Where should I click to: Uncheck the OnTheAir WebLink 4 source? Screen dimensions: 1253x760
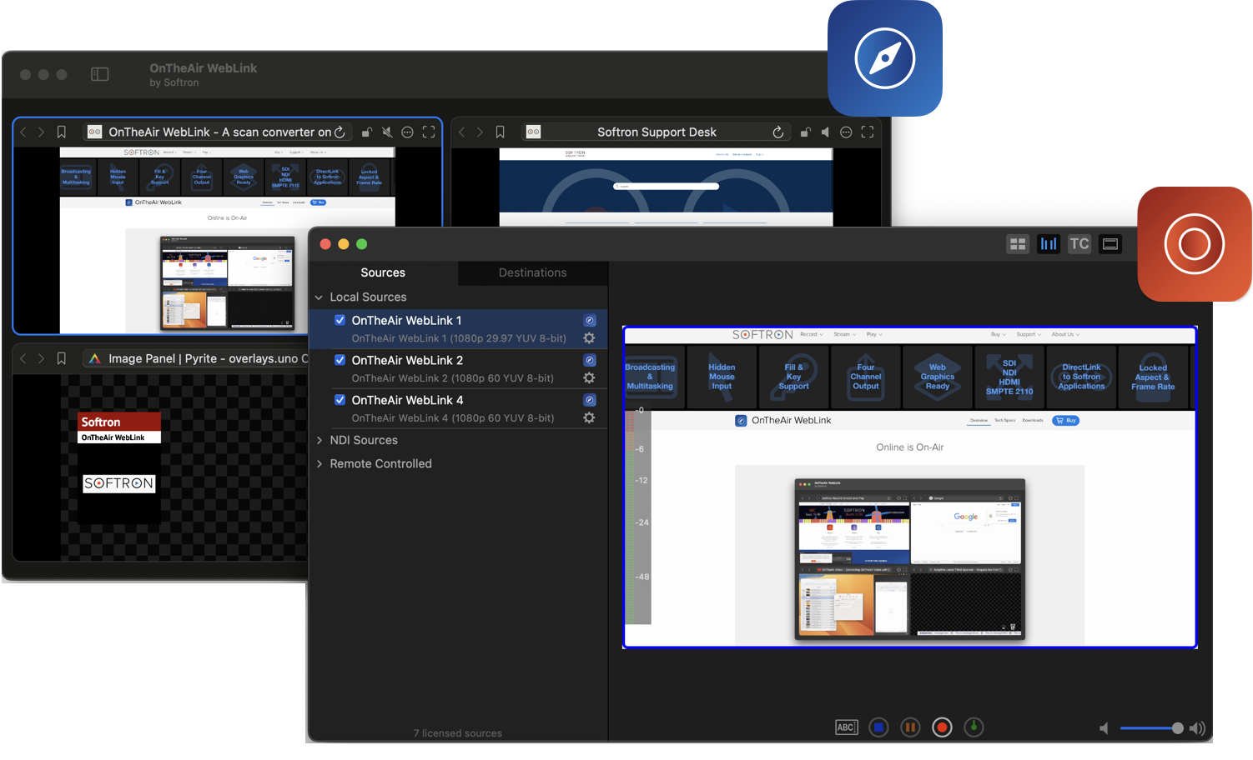[x=340, y=400]
